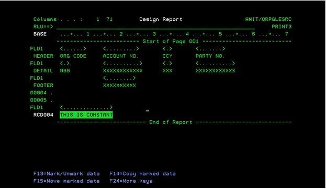Click the field marker above CCY header
The height and width of the screenshot is (189, 326).
point(167,49)
